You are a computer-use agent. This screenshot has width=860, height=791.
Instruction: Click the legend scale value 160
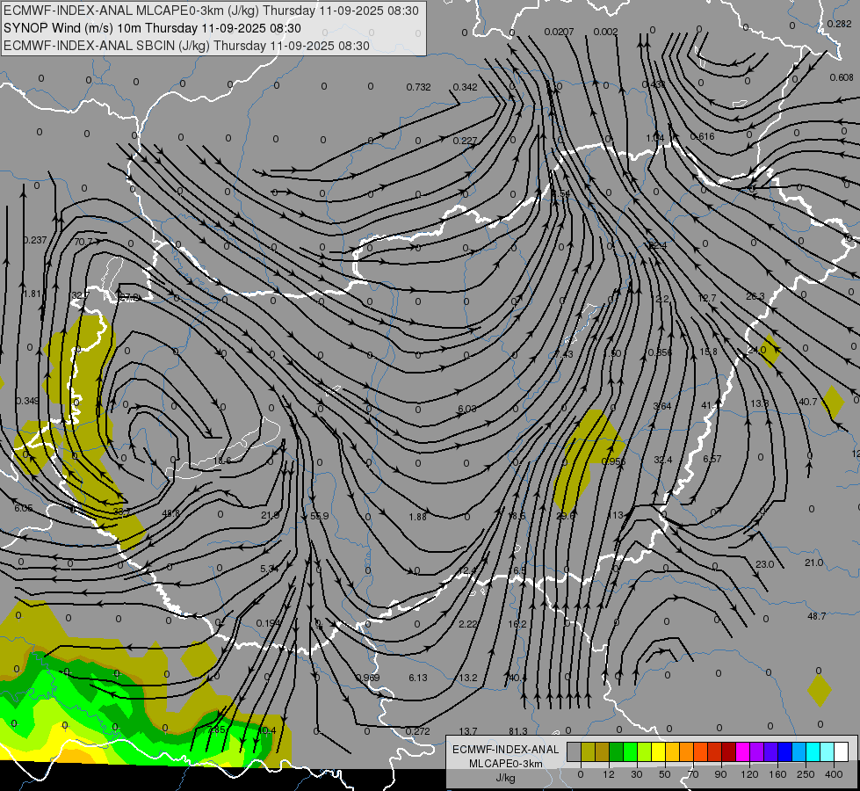coord(777,774)
